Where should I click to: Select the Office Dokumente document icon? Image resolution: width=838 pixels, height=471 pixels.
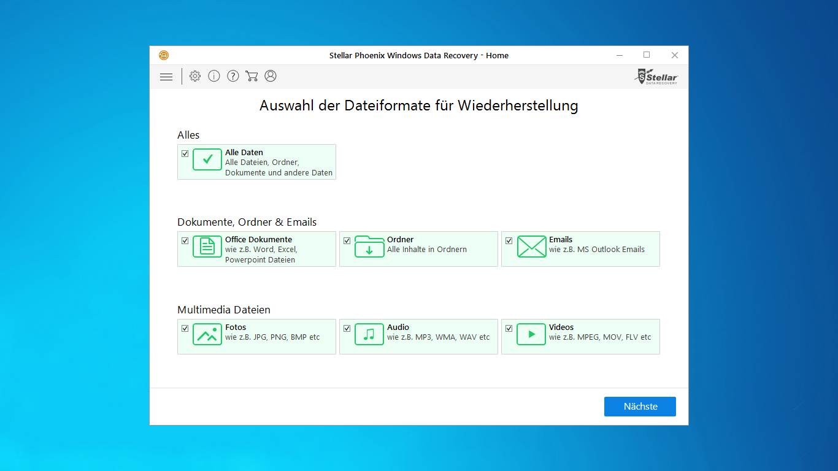207,247
